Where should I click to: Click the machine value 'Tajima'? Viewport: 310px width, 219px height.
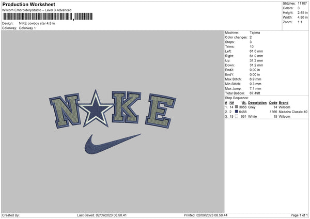tap(255, 33)
